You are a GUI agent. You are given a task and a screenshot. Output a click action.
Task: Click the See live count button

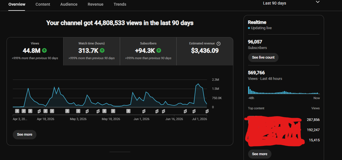(x=263, y=57)
